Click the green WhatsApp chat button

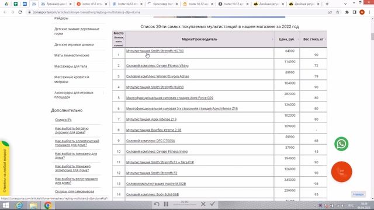coord(341,144)
